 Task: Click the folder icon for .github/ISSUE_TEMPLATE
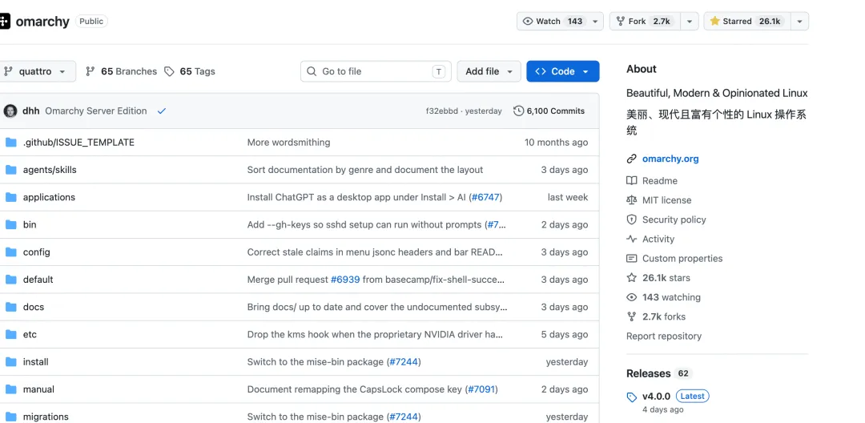[11, 143]
